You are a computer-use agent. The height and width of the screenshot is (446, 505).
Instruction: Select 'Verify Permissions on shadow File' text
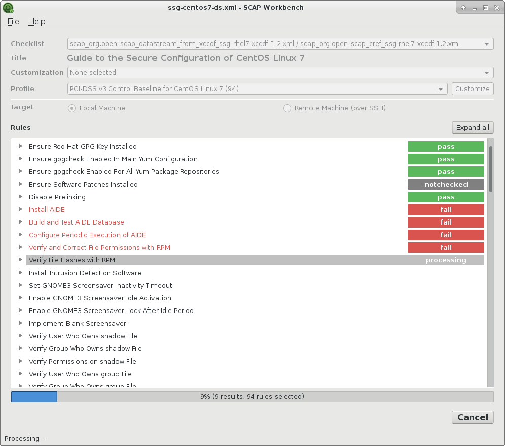pyautogui.click(x=83, y=362)
